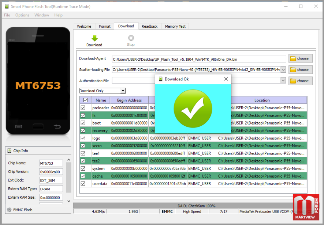Image resolution: width=324 pixels, height=225 pixels.
Task: Uncheck the system partition checkbox
Action: coord(83,168)
